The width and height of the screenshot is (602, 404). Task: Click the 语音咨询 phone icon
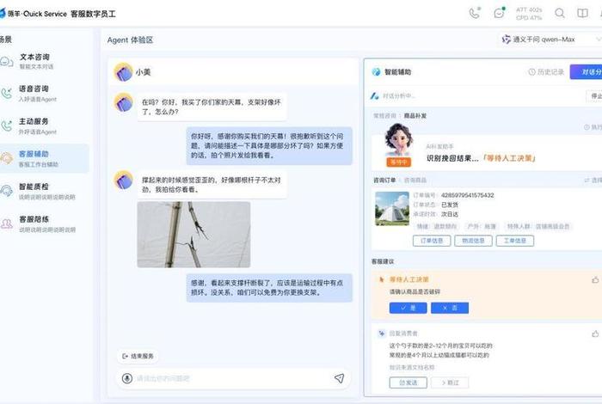point(7,94)
